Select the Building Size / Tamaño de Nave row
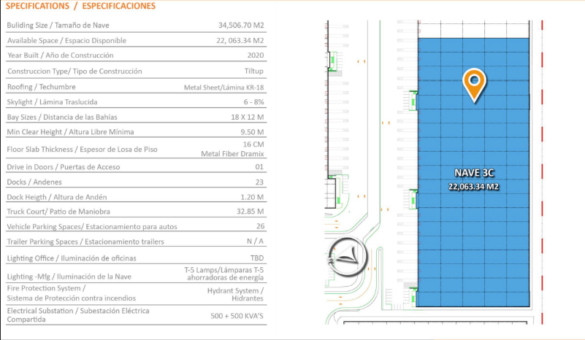Image resolution: width=585 pixels, height=340 pixels. pos(136,26)
